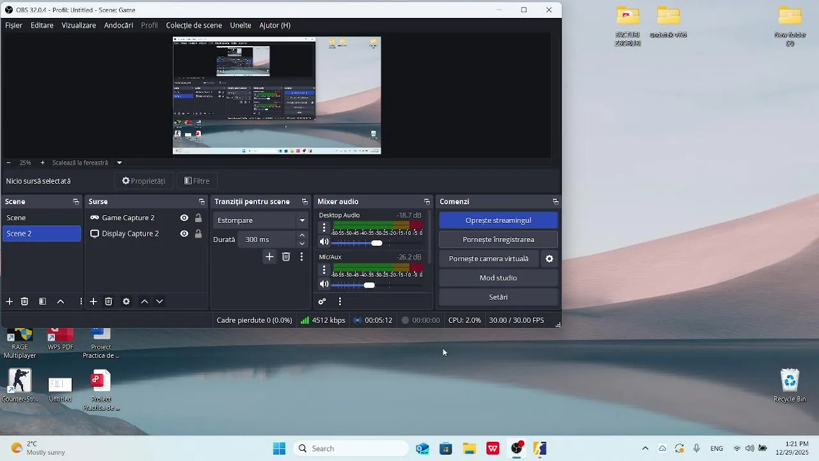Pop out the Comenzi dock panel

(x=555, y=202)
